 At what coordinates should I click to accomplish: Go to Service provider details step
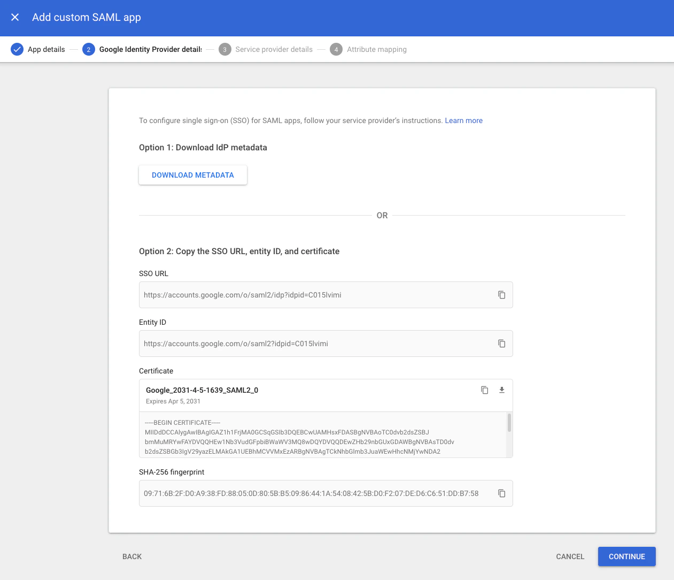[x=274, y=49]
